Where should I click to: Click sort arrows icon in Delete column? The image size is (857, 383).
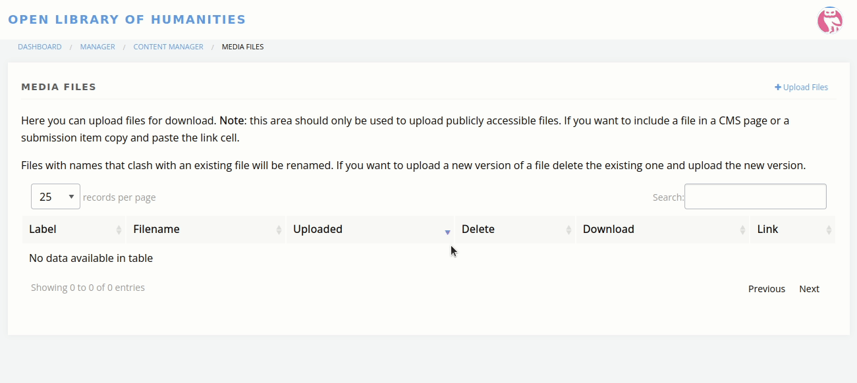click(568, 230)
